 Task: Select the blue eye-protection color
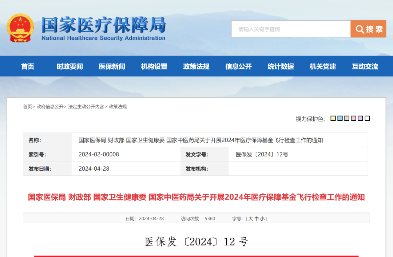tap(340, 118)
